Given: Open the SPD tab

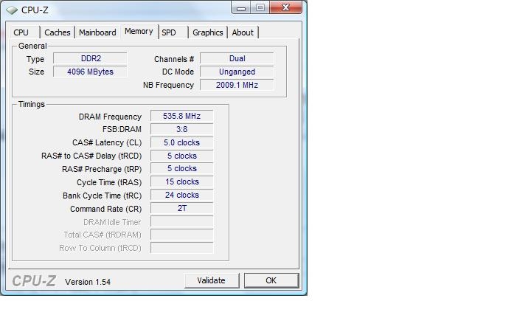Looking at the screenshot, I should click(169, 32).
